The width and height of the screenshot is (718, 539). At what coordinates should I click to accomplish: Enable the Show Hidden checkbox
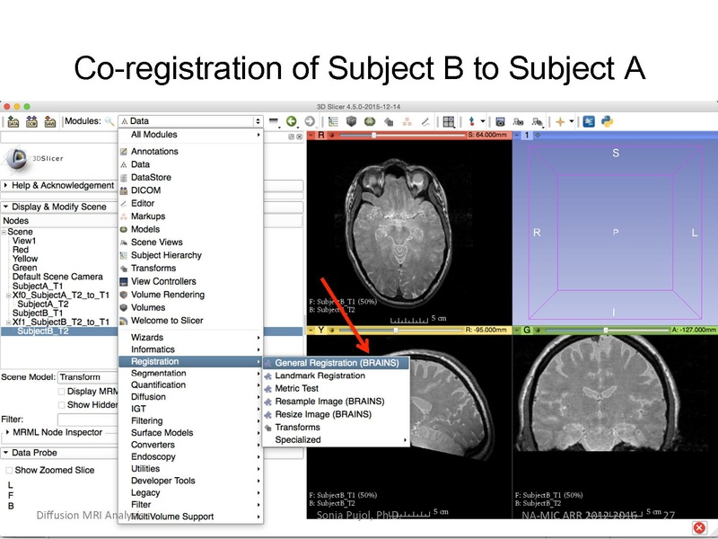click(x=60, y=404)
